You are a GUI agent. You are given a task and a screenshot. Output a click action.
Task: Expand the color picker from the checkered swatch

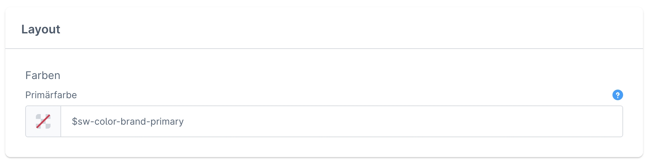(x=43, y=121)
